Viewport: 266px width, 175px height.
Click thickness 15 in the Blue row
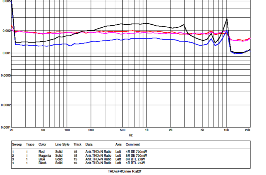click(x=75, y=159)
